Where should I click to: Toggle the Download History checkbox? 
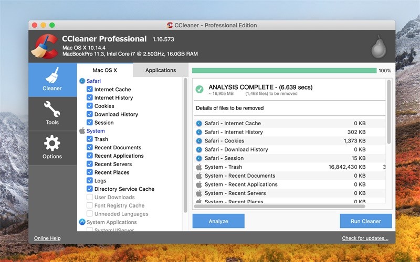90,114
